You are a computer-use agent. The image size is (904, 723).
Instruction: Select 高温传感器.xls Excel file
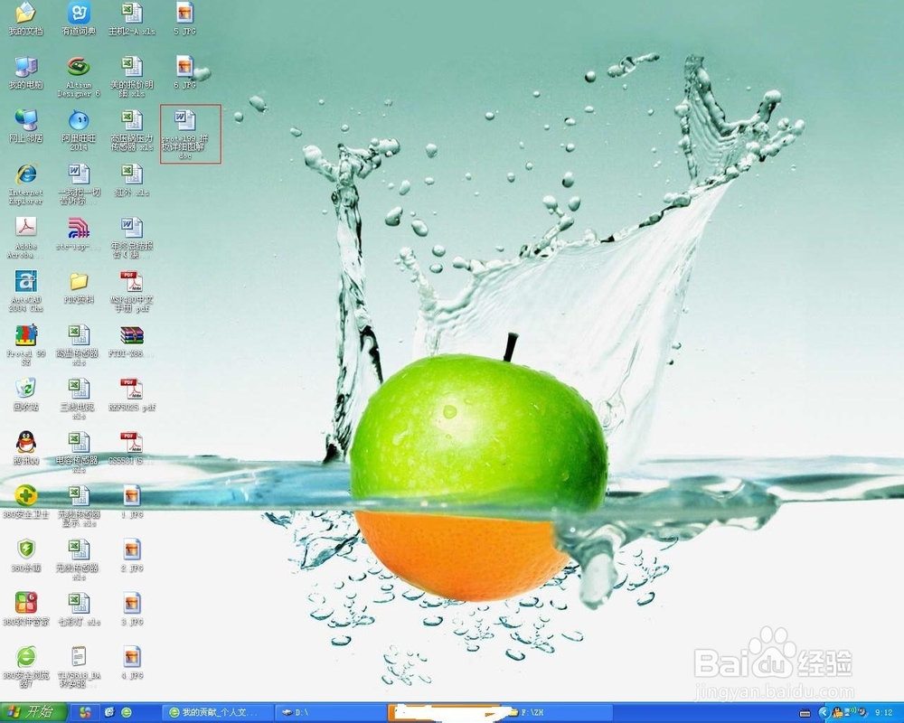click(79, 344)
